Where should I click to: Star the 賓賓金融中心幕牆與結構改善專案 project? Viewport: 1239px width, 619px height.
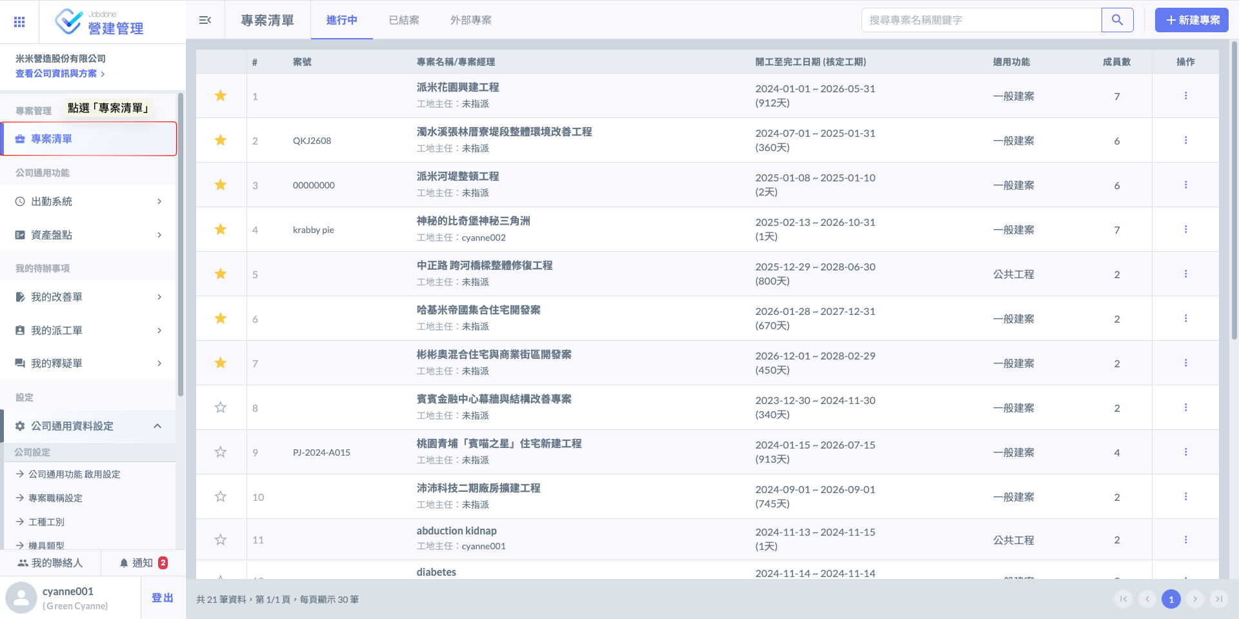click(221, 407)
